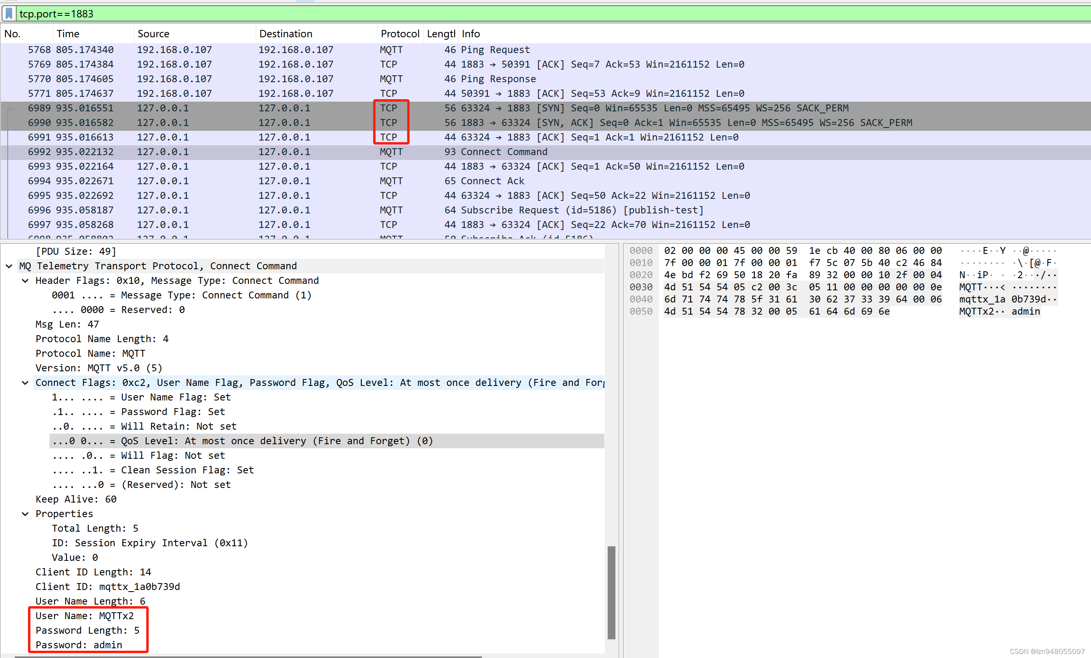Click the Info column header
1091x658 pixels.
point(470,34)
